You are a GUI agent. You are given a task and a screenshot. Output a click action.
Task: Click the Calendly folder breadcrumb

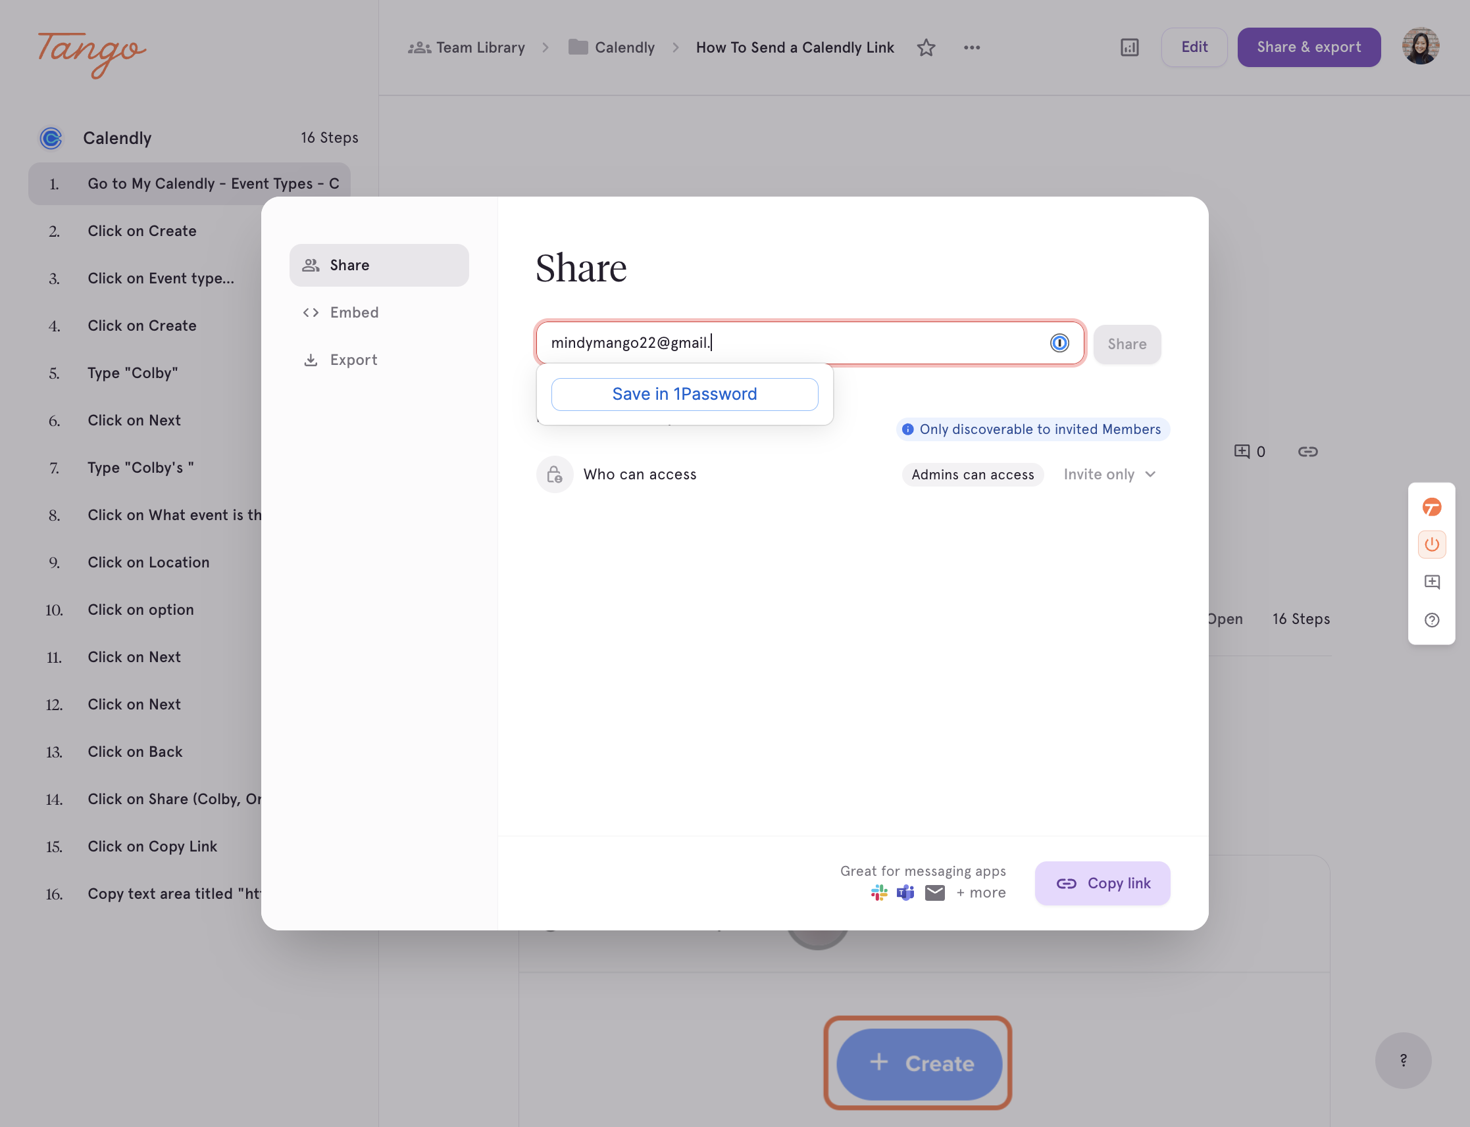point(611,47)
